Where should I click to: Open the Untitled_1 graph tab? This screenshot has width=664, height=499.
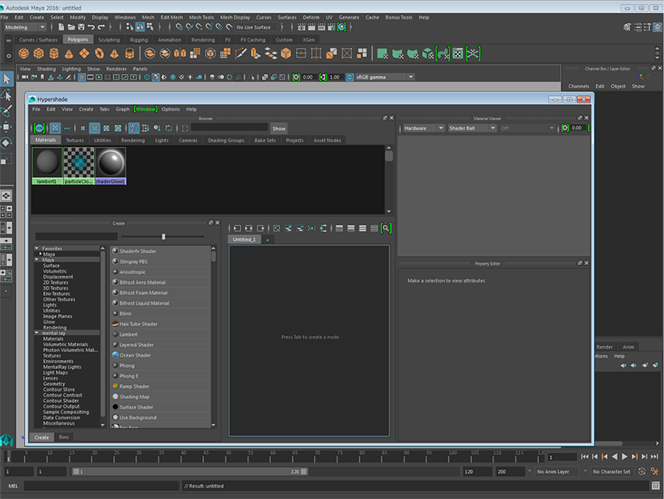[x=244, y=239]
